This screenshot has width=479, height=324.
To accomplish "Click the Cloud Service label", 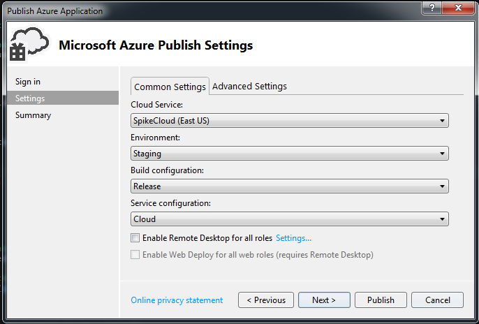I will click(x=156, y=105).
